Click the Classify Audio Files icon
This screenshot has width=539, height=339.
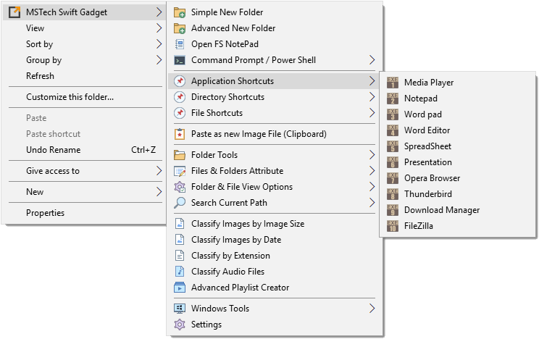click(180, 272)
